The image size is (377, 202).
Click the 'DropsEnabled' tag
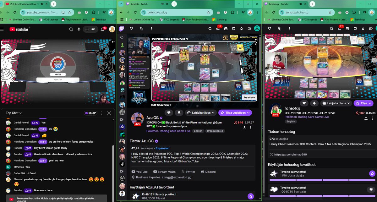click(x=215, y=131)
